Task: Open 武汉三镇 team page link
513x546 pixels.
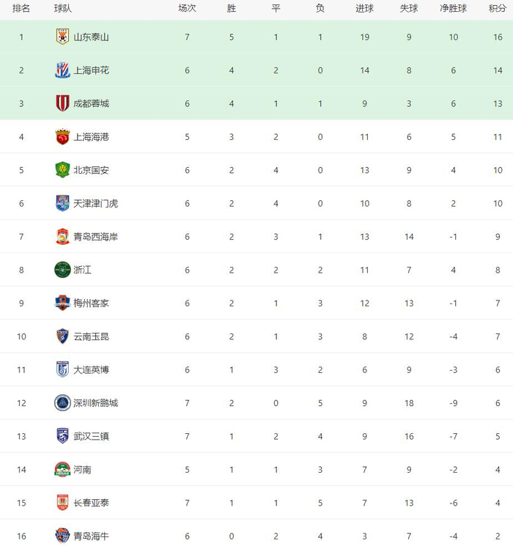Action: 92,436
